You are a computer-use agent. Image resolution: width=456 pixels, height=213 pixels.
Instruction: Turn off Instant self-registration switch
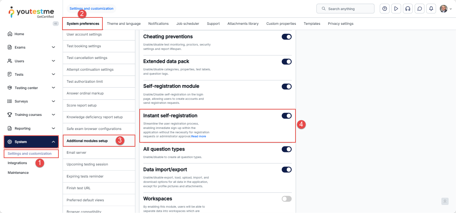[286, 116]
